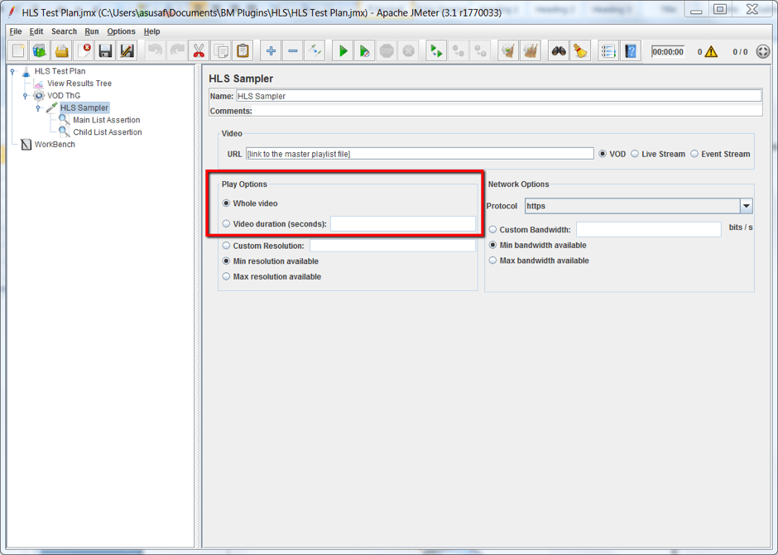Save the test plan with the floppy icon

105,51
